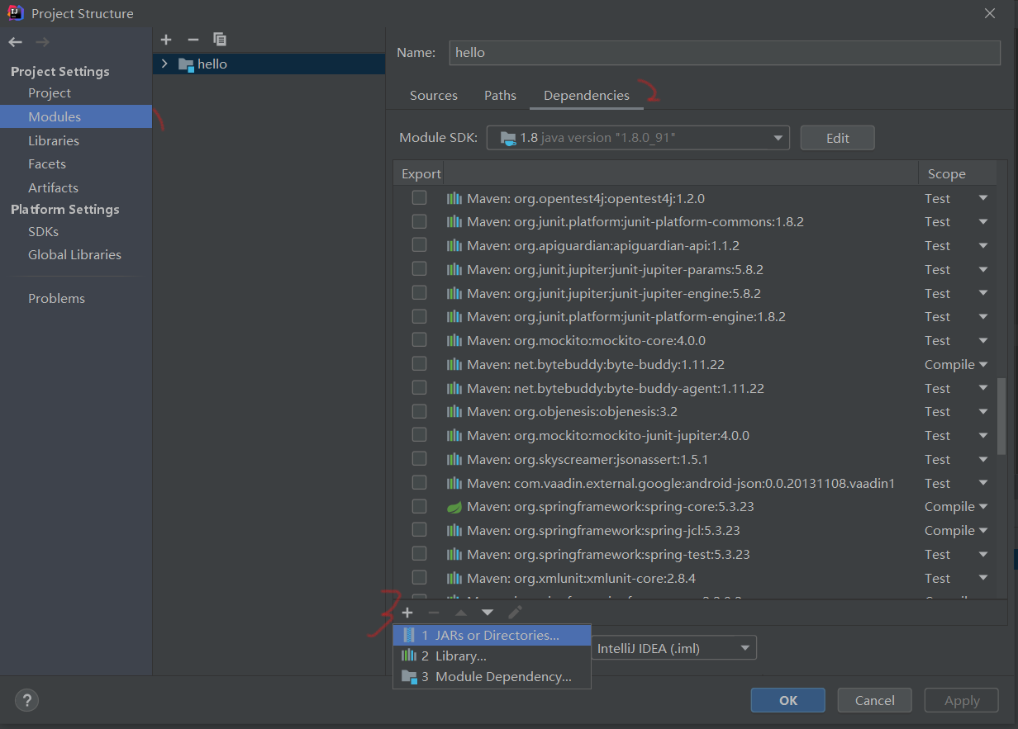Add dependency with plus icon below list
This screenshot has height=729, width=1018.
pyautogui.click(x=407, y=613)
